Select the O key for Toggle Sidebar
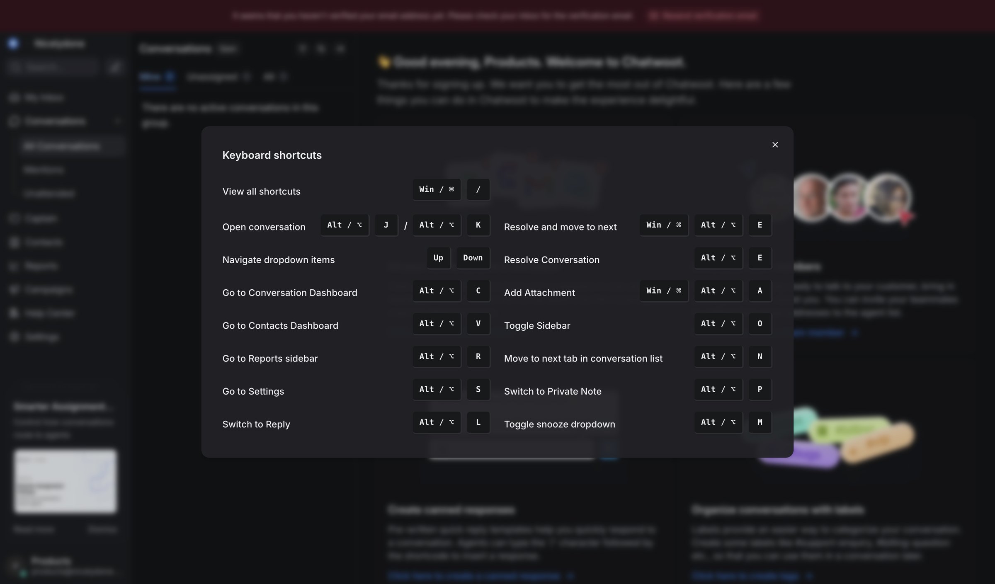Image resolution: width=995 pixels, height=584 pixels. [760, 324]
